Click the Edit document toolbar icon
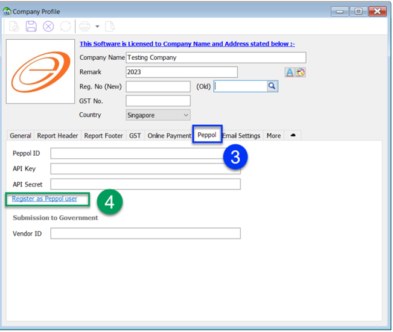 [14, 27]
